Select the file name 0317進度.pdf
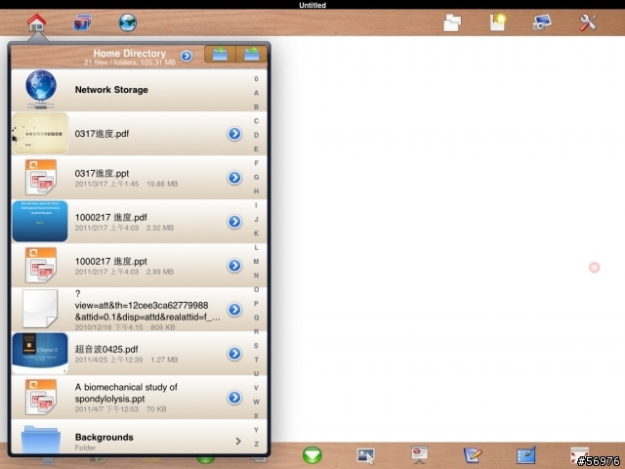The image size is (625, 469). tap(102, 134)
